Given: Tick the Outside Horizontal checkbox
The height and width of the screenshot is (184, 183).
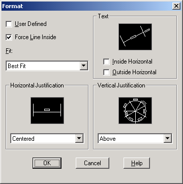Looking at the screenshot, I should (x=106, y=72).
